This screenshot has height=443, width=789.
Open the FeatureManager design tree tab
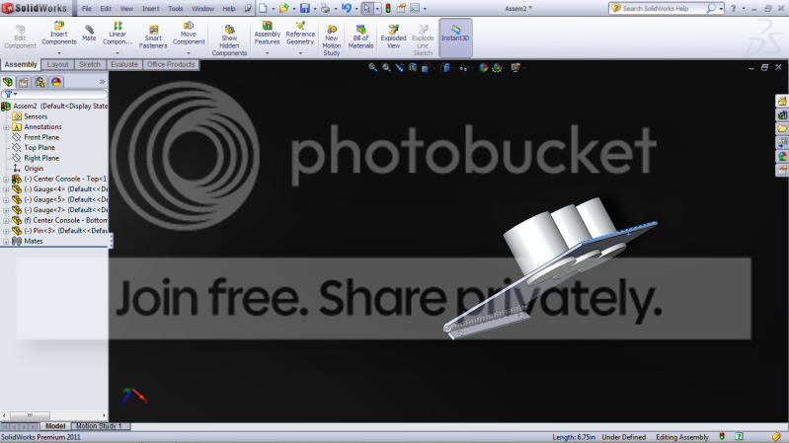8,82
